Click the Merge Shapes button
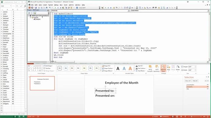 coord(49,71)
